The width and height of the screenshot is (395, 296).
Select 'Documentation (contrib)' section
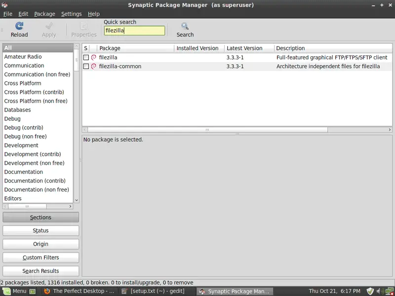point(38,181)
